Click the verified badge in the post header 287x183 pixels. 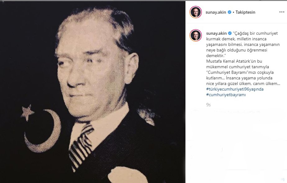[x=229, y=12]
